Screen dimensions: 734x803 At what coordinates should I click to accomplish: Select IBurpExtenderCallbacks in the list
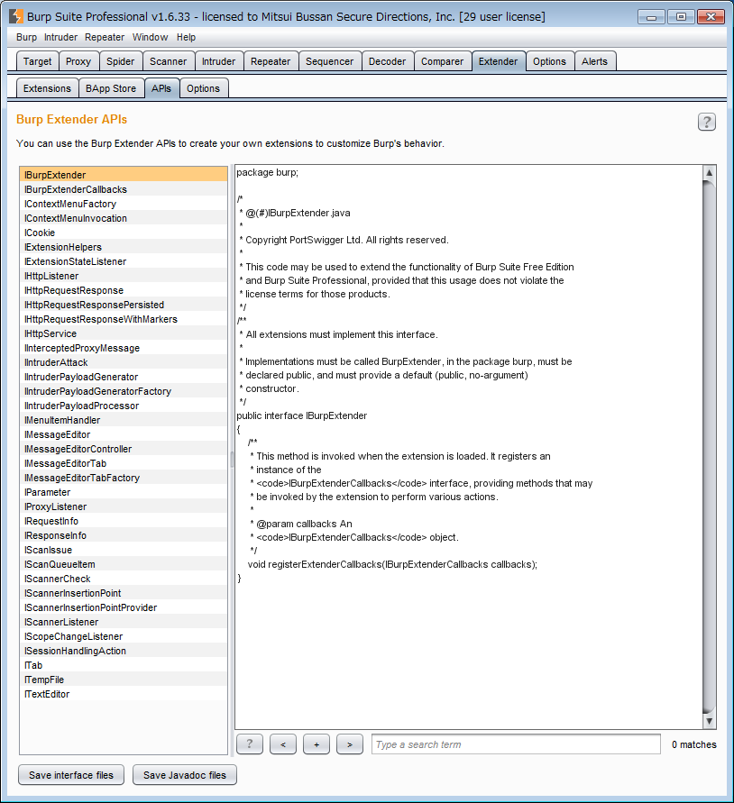click(124, 189)
